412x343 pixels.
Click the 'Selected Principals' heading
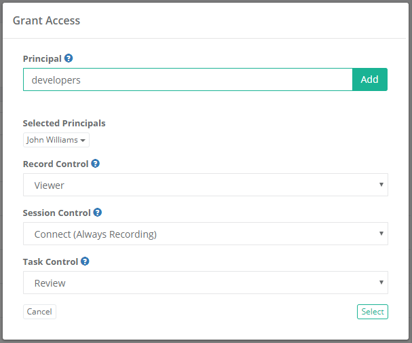click(x=64, y=123)
